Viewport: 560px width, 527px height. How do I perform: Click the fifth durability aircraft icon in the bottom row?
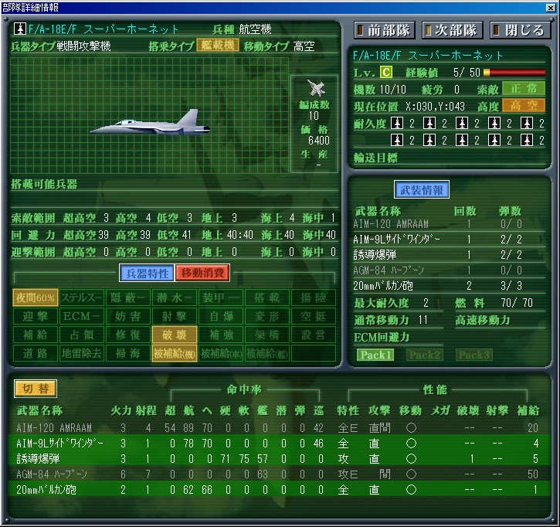(x=527, y=140)
